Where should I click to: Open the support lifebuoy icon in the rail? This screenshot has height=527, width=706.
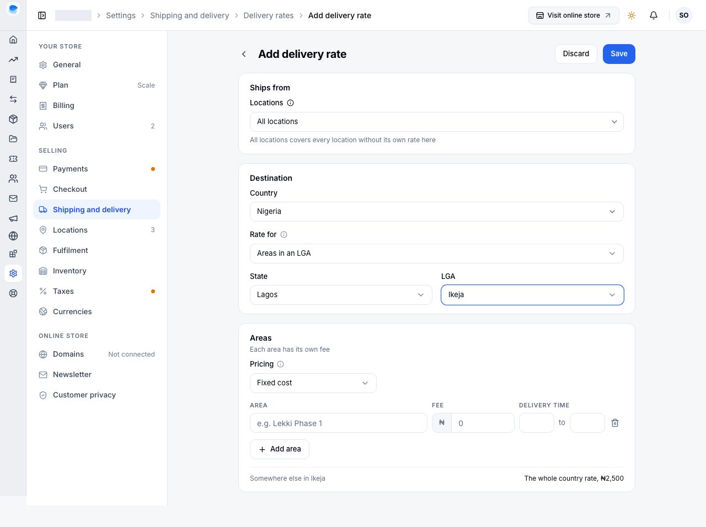point(13,293)
